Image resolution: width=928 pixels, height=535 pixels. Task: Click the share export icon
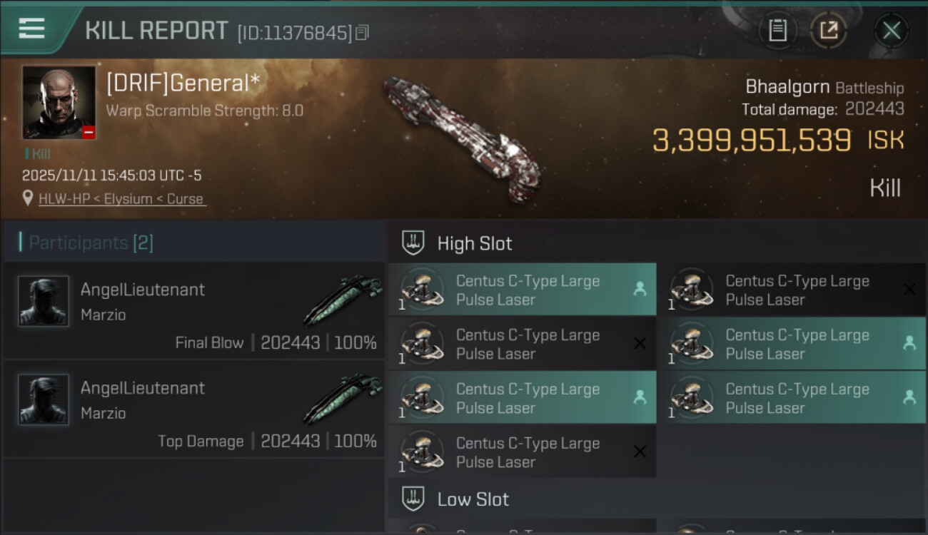[829, 31]
